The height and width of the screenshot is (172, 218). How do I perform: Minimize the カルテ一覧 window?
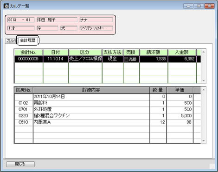click(x=188, y=6)
